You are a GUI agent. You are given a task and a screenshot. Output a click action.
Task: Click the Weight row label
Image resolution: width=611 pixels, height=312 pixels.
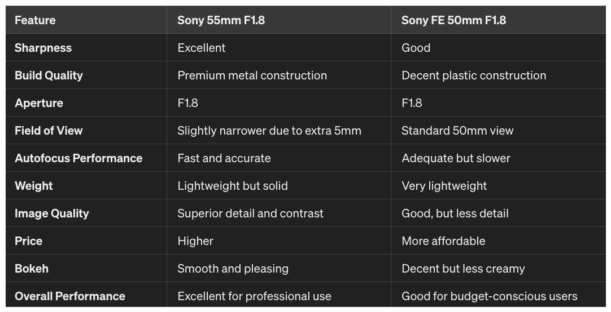click(34, 186)
